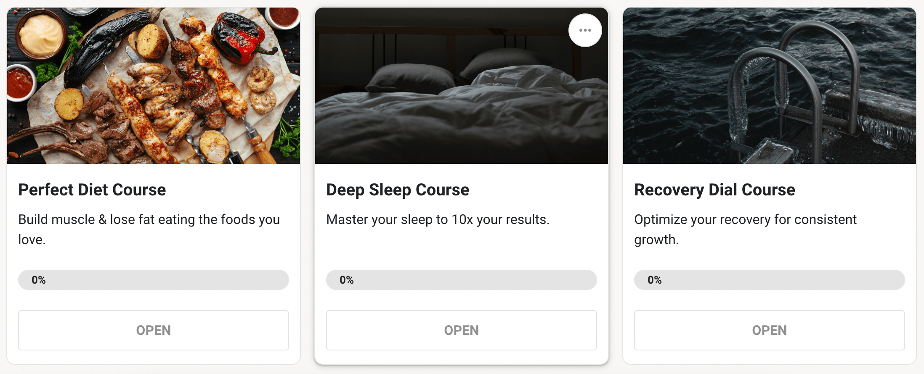Click the 0% label on Perfect Diet

click(39, 280)
